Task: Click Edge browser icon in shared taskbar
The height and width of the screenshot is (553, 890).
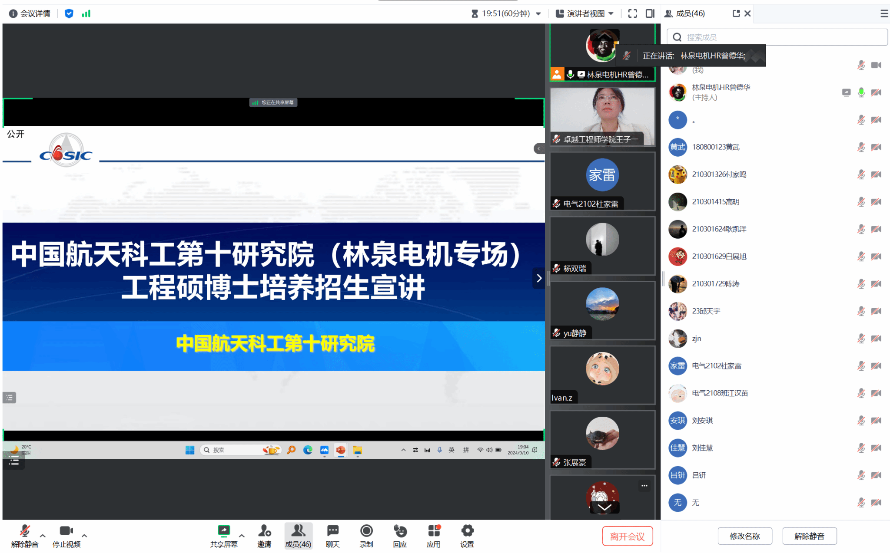Action: (308, 450)
